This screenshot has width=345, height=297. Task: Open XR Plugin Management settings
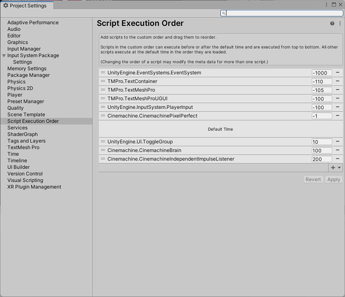coord(34,187)
